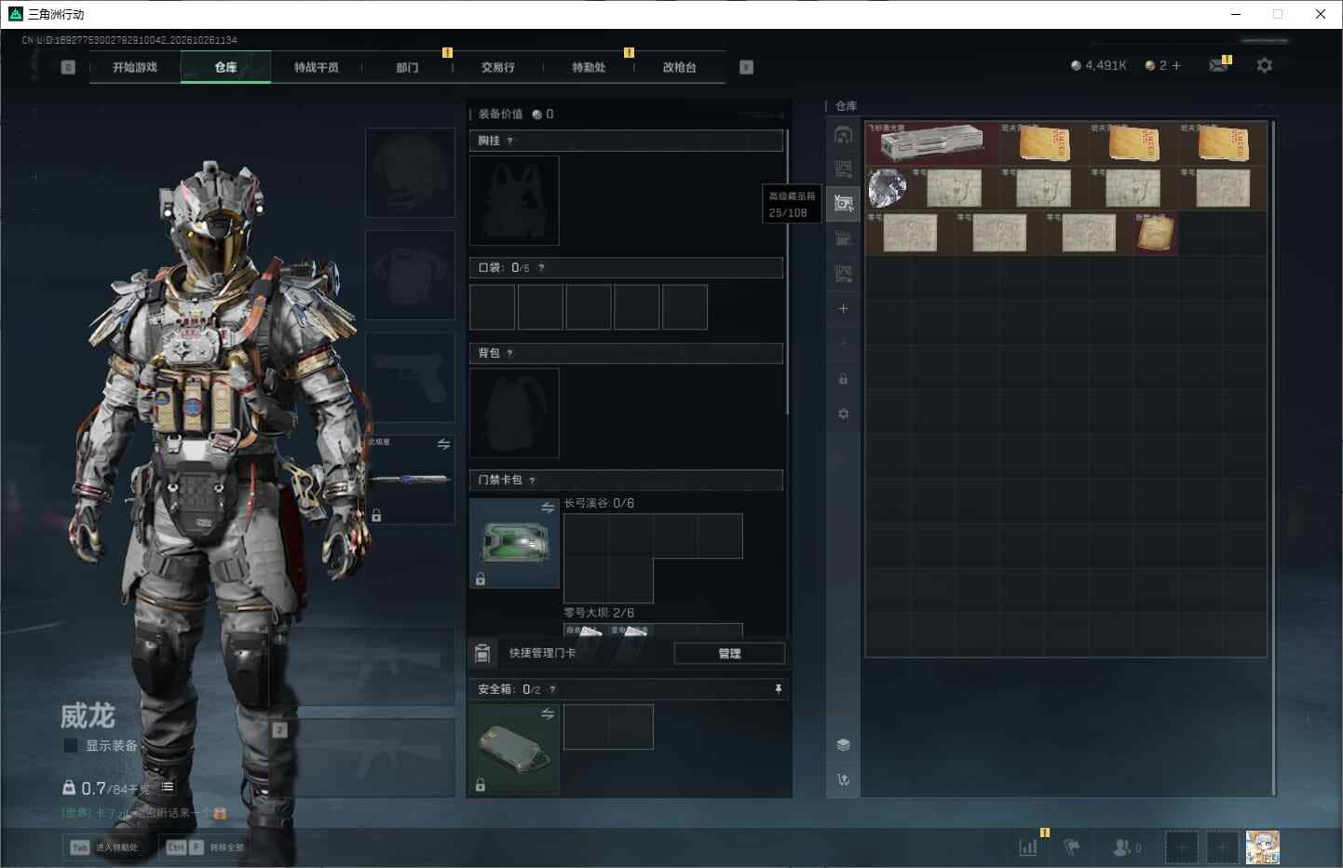
Task: Open the 交易行 tab
Action: 498,67
